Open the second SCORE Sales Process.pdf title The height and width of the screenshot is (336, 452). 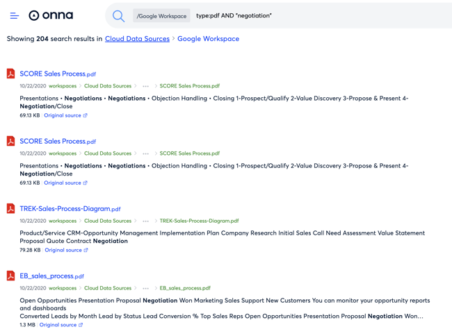pyautogui.click(x=58, y=141)
